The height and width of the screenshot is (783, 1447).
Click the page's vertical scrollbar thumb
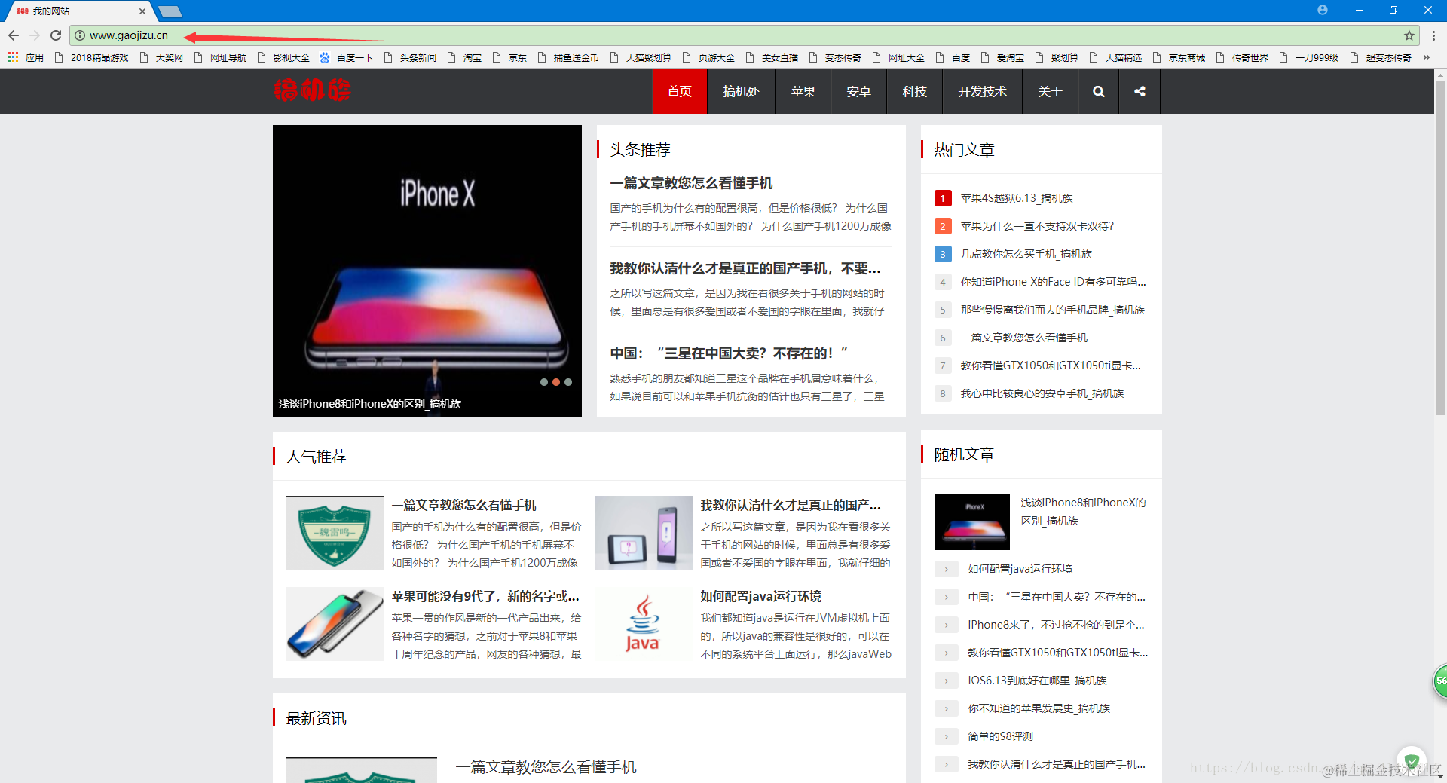tap(1440, 248)
